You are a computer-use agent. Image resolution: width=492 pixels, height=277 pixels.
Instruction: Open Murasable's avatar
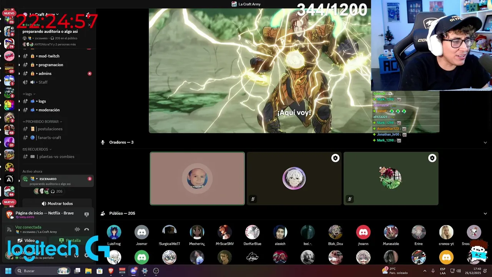[x=391, y=232]
